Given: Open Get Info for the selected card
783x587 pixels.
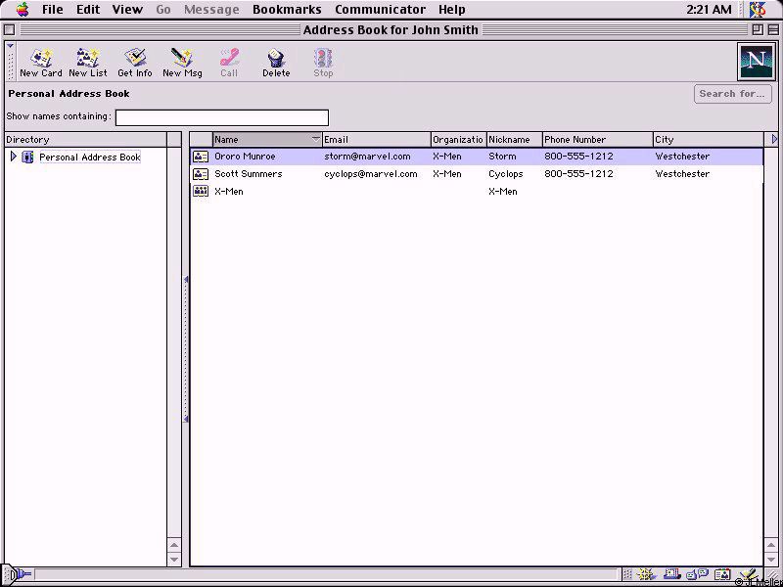Looking at the screenshot, I should (135, 63).
